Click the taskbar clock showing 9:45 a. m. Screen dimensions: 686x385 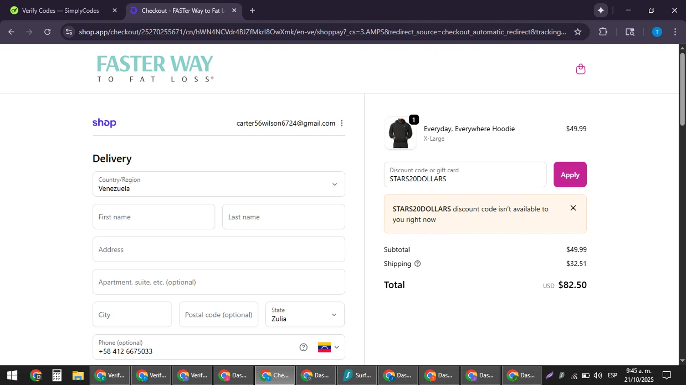click(639, 375)
